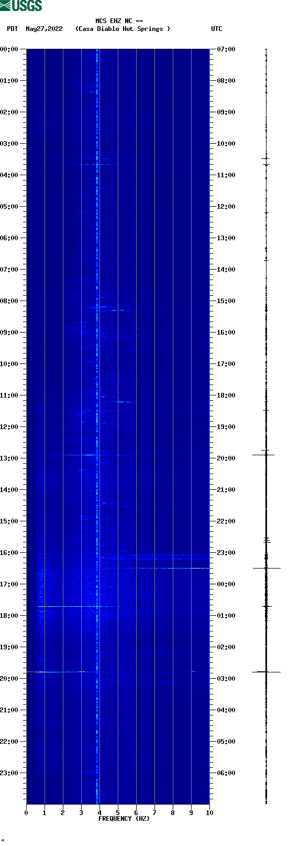Click the '4' frequency axis tick label
Viewport: 289px width, 846px height.
[x=99, y=813]
